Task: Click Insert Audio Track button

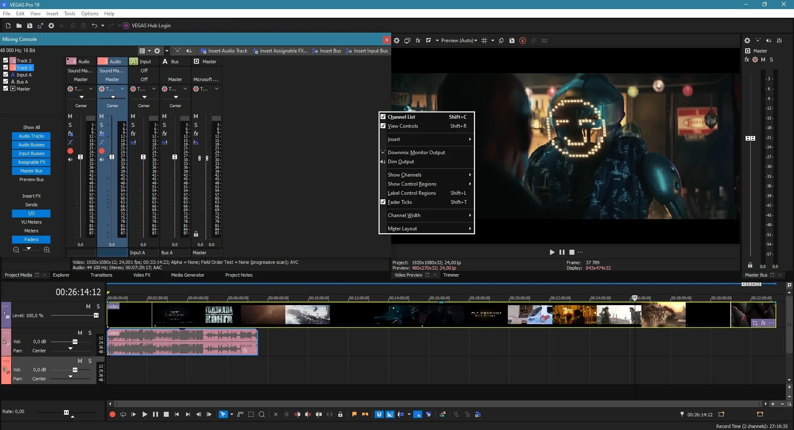Action: (x=224, y=51)
